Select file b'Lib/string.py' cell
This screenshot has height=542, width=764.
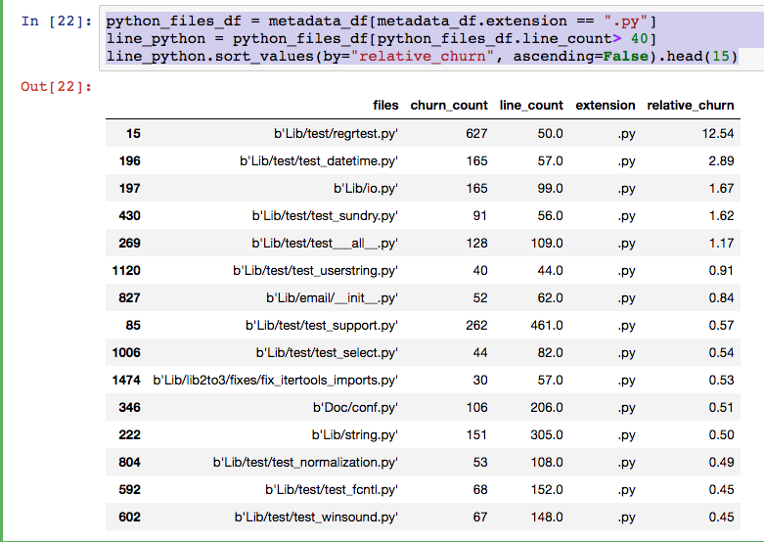[355, 434]
